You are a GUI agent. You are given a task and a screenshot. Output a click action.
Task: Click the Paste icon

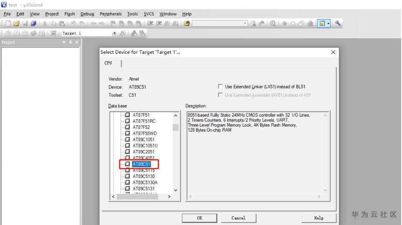(62, 24)
